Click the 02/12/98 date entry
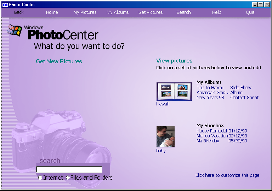Viewport: 272px width, 191px height. pos(238,136)
